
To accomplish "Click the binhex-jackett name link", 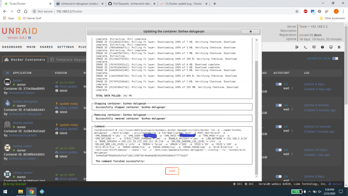I will click(23, 123).
